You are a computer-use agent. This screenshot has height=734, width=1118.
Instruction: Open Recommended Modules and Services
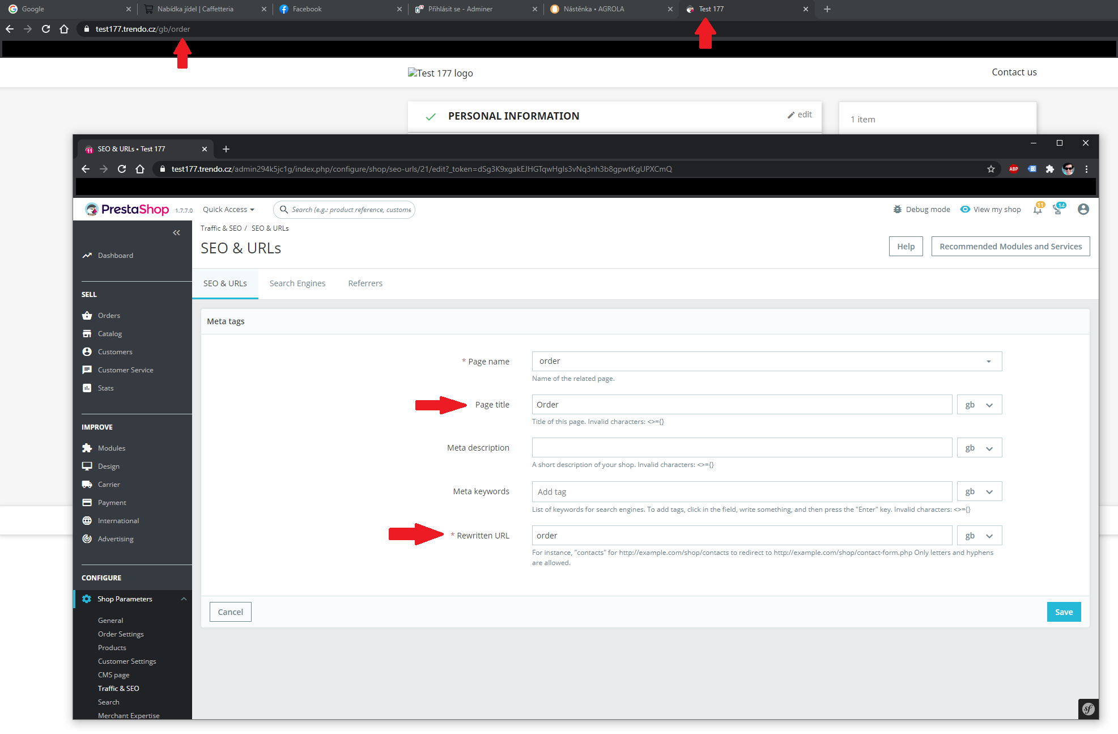tap(1010, 246)
